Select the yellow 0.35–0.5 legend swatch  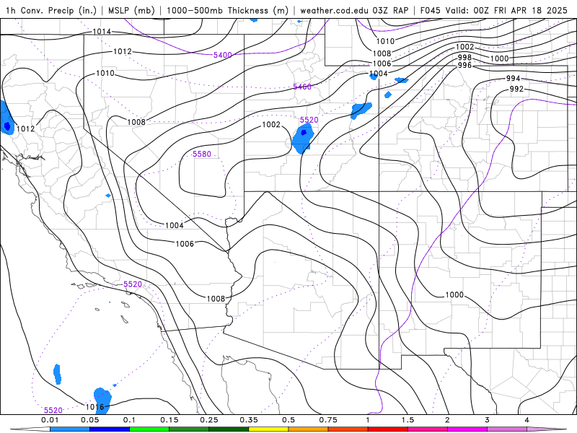click(268, 429)
